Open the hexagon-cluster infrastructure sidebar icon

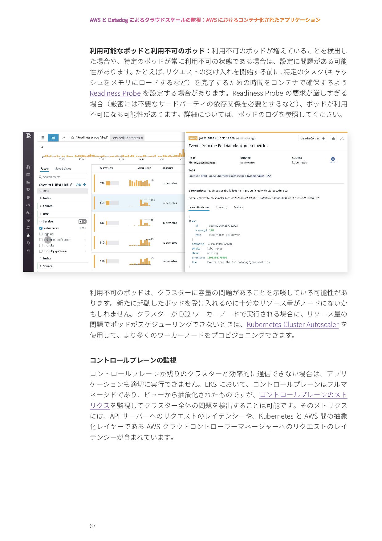[x=28, y=190]
